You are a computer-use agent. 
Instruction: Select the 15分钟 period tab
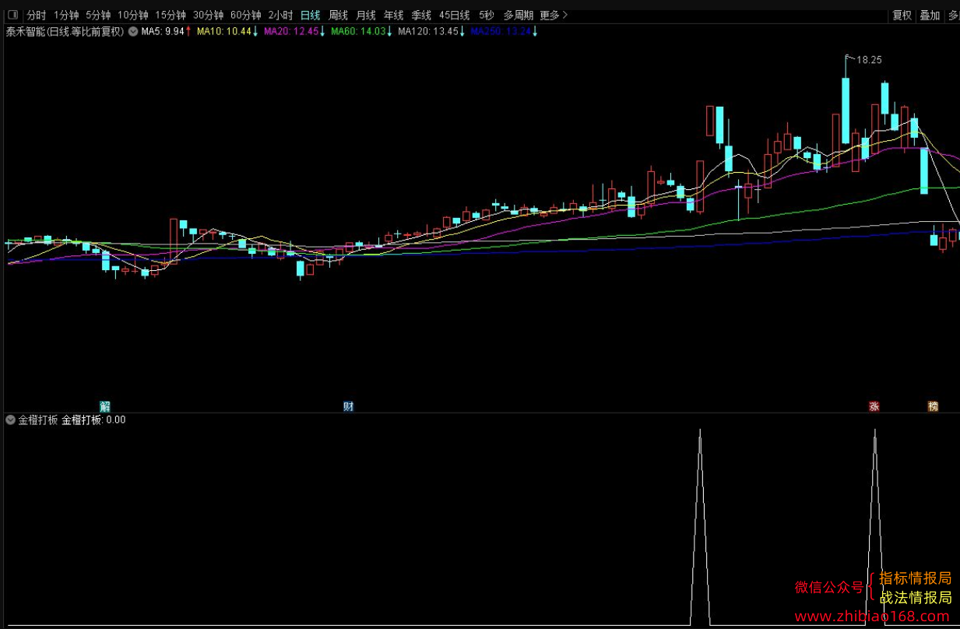point(171,15)
